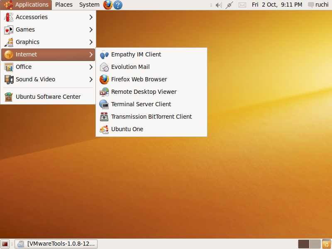Open the Places menu
Screen dimensions: 332x249
click(64, 5)
